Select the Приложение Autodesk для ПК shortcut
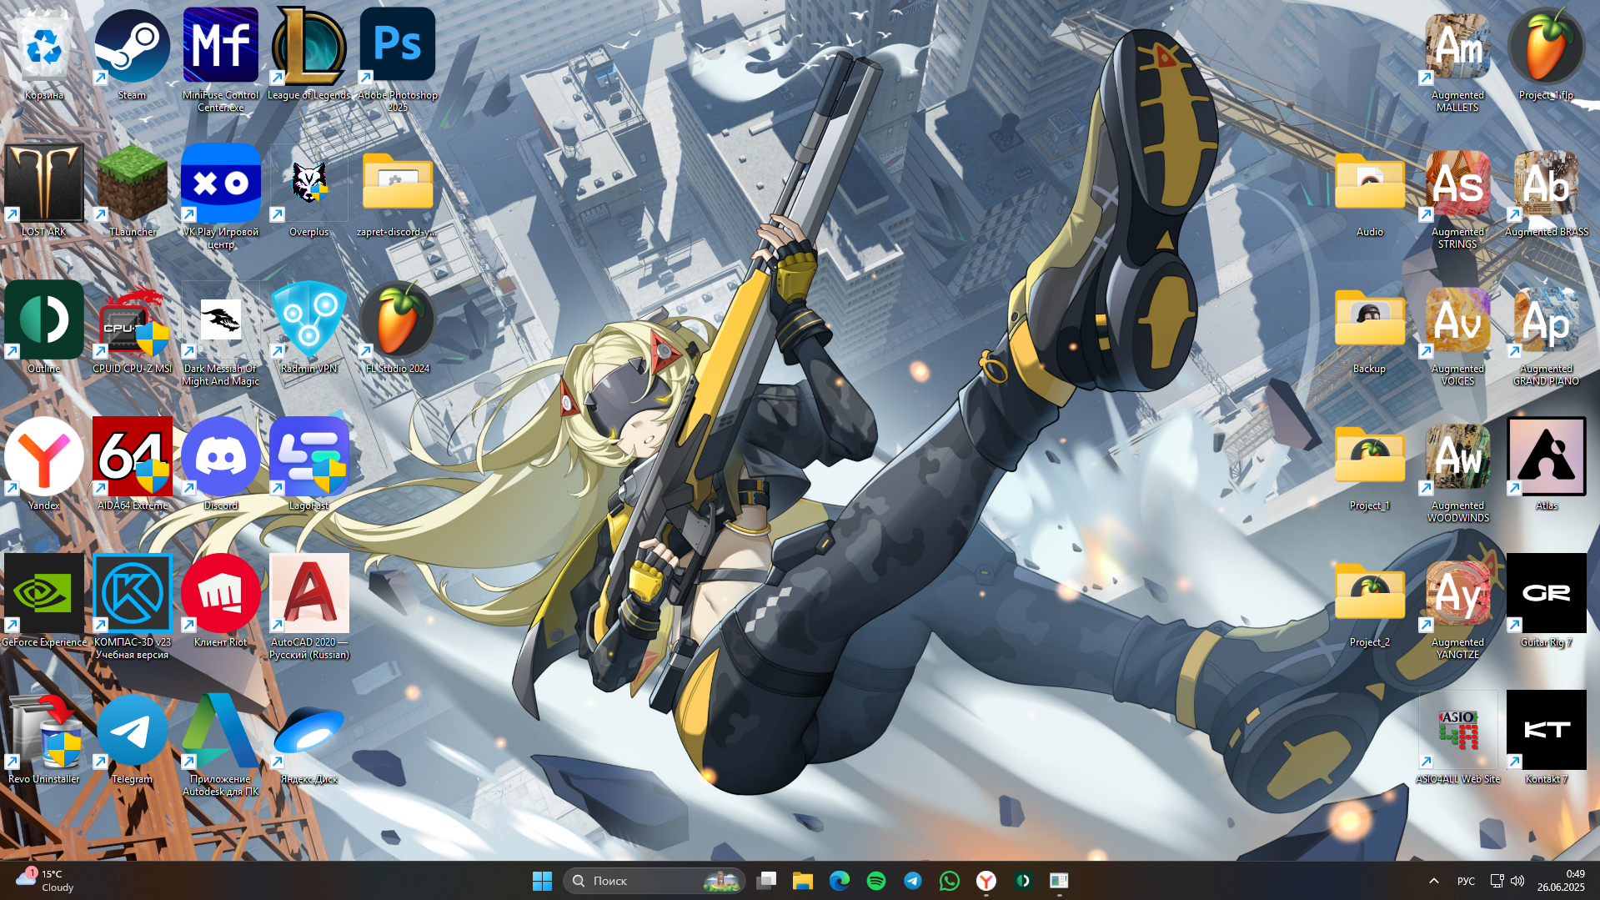Image resolution: width=1600 pixels, height=900 pixels. click(x=221, y=744)
